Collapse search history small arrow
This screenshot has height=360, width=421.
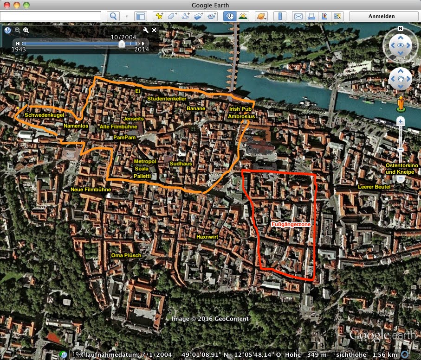[x=127, y=16]
